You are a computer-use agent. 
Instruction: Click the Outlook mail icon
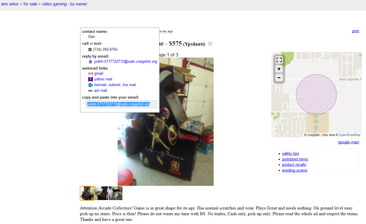coord(91,85)
